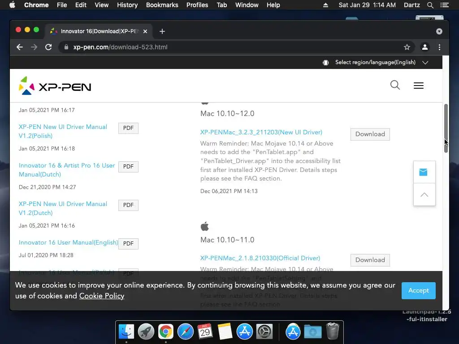Click the globe icon beside region selector

[325, 63]
